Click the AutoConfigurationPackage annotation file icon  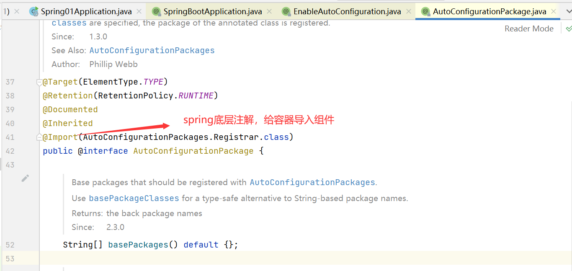coord(425,11)
